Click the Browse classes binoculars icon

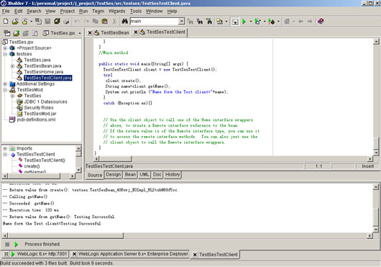click(x=209, y=22)
